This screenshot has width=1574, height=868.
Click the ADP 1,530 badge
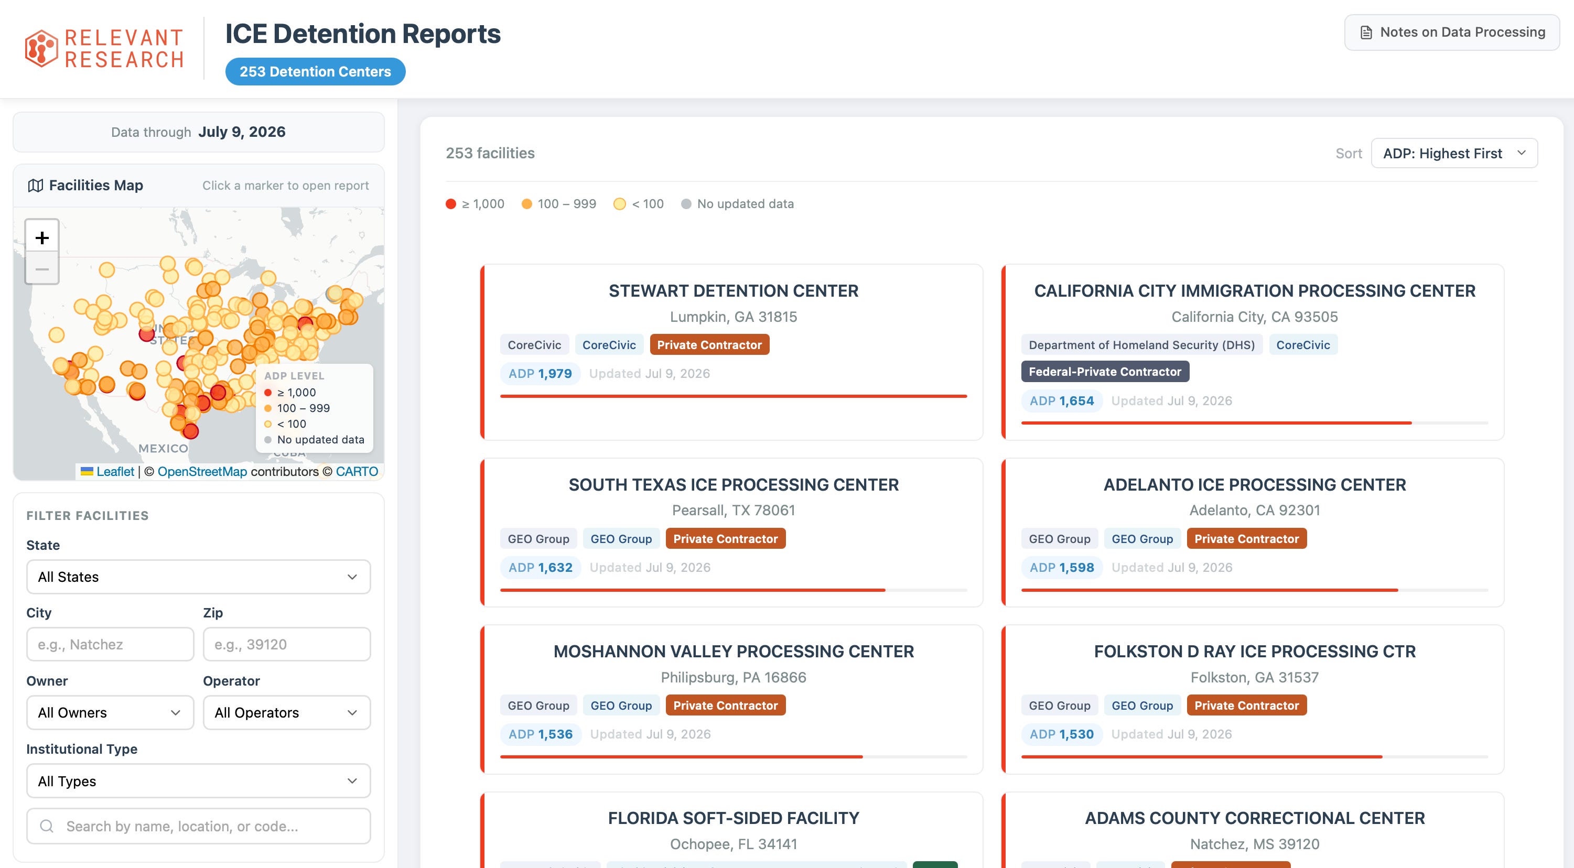[1061, 734]
